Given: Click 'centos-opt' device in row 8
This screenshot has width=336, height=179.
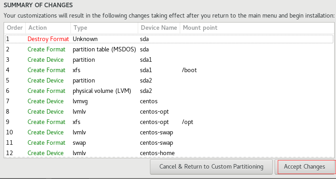Looking at the screenshot, I should pos(154,112).
